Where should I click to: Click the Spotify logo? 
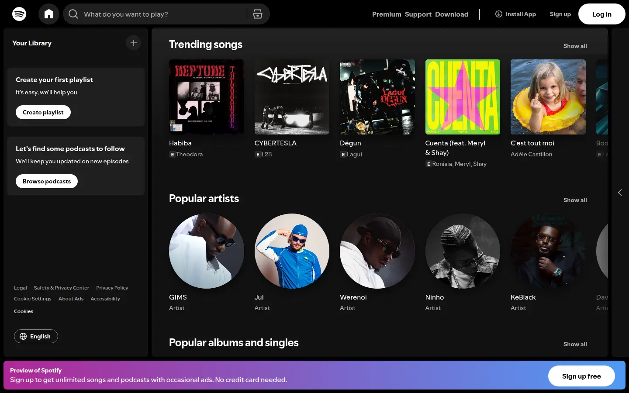pyautogui.click(x=19, y=14)
